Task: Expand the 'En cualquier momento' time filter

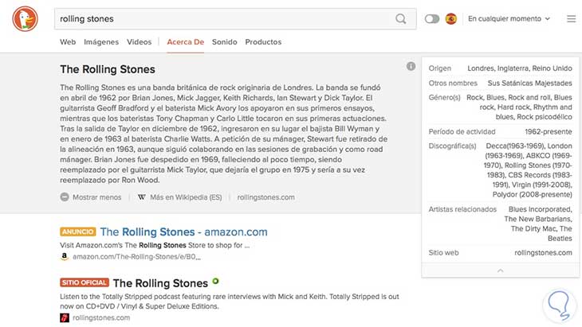Action: point(509,18)
